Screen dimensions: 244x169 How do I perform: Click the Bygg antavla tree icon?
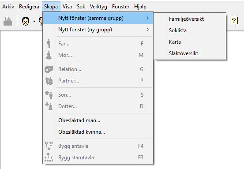tap(49, 146)
